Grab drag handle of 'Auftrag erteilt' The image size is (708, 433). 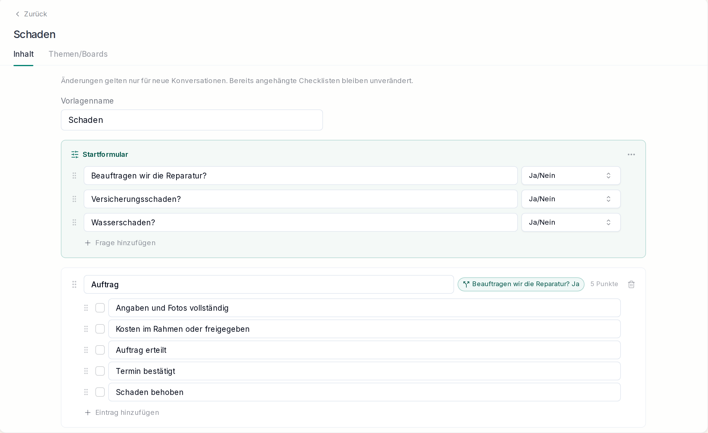click(86, 350)
